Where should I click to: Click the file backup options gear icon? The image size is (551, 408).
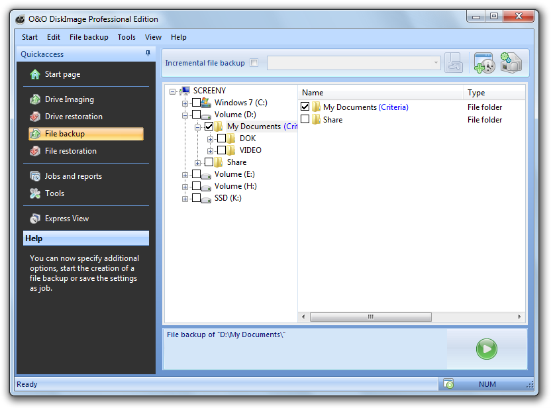coord(511,63)
